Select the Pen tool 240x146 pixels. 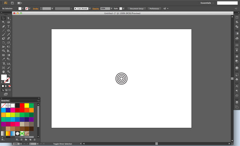click(4, 26)
